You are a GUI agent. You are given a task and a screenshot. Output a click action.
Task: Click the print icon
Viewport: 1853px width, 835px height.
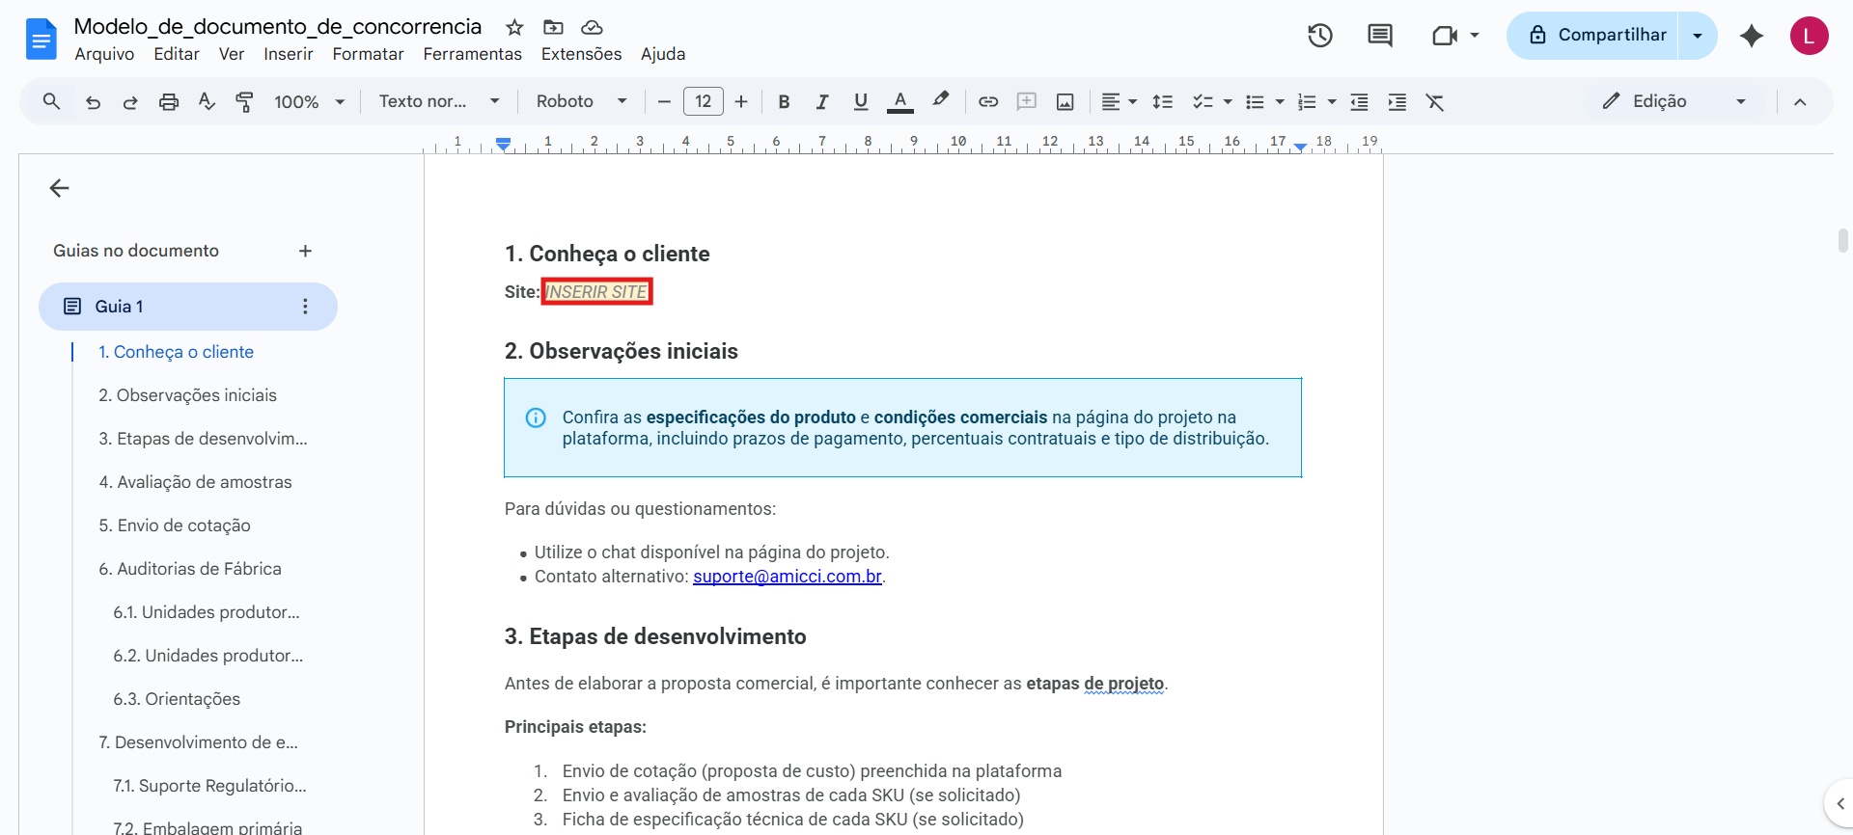point(169,101)
